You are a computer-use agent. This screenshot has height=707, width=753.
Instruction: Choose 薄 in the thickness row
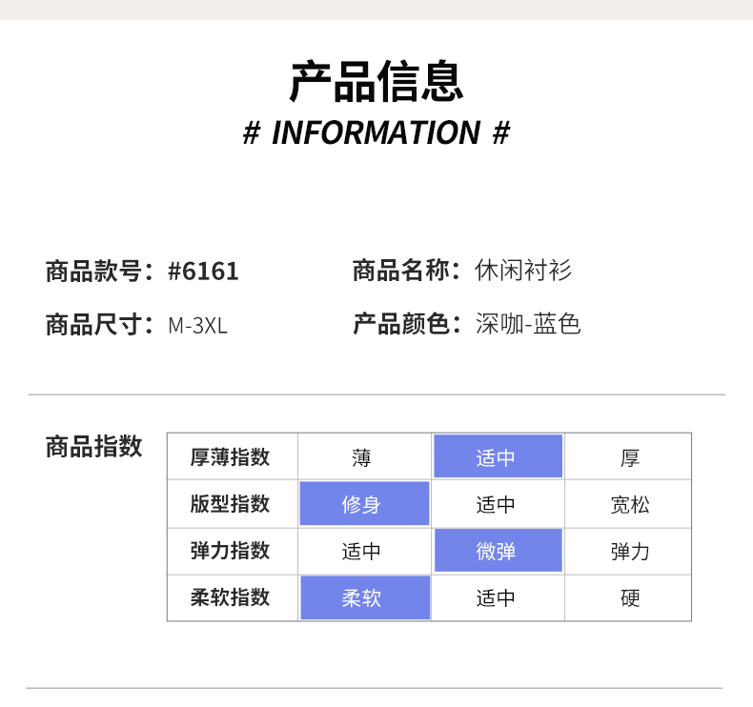pos(361,457)
